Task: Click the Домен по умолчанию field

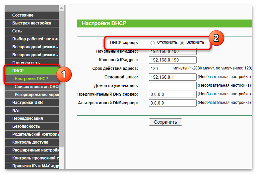Action: [172, 86]
